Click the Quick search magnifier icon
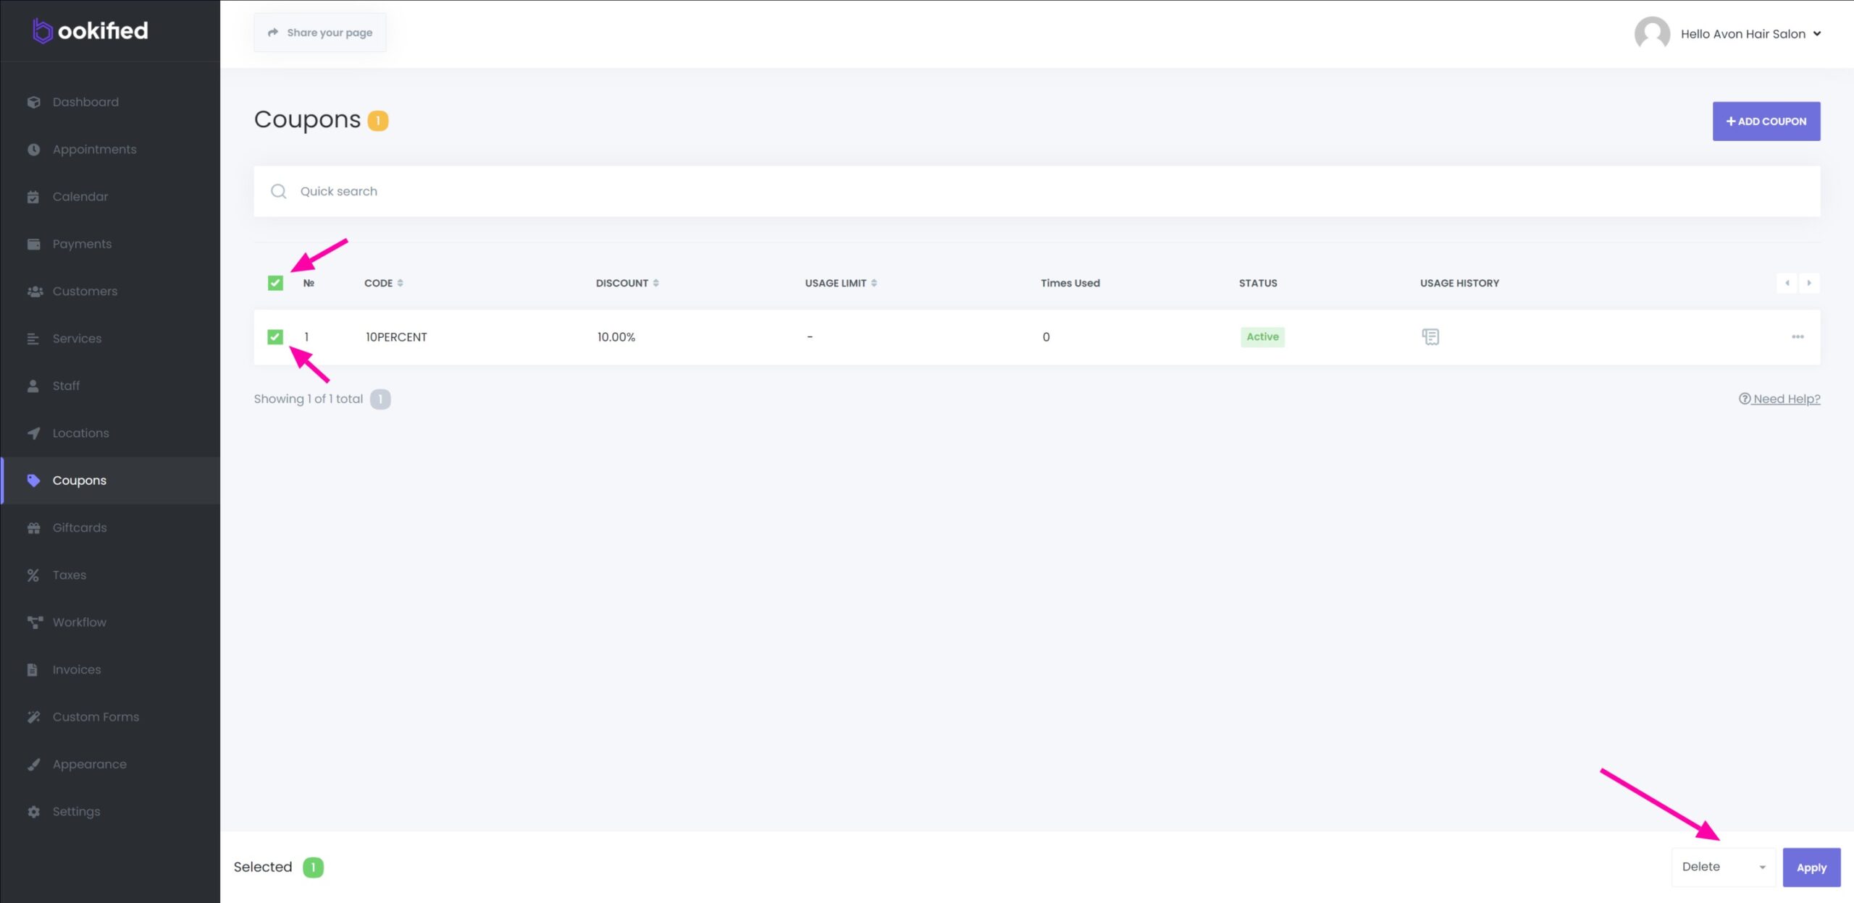The width and height of the screenshot is (1854, 903). pos(278,191)
